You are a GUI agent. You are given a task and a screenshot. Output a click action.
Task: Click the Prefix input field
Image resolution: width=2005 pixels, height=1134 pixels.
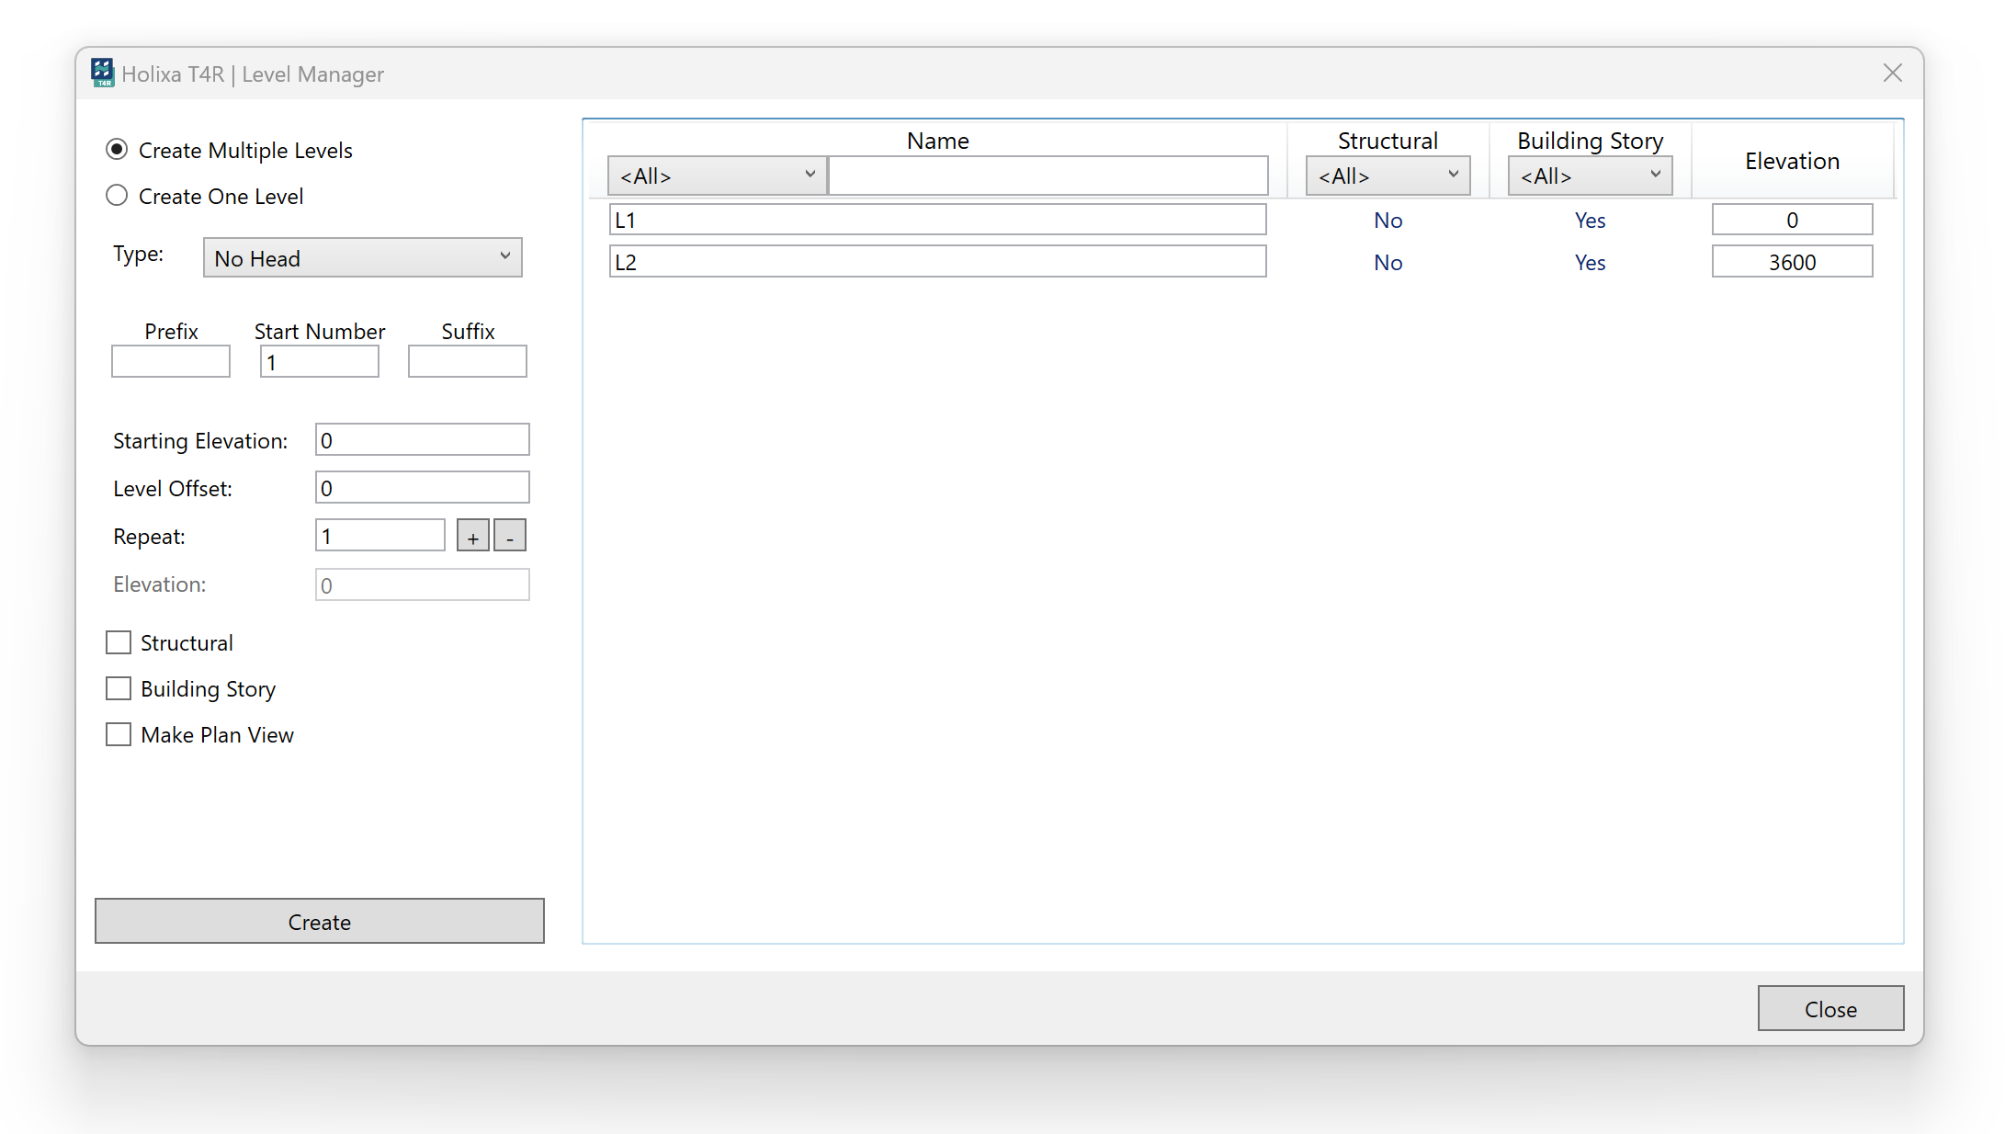click(x=171, y=362)
